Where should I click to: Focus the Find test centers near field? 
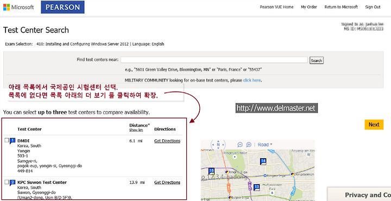(x=214, y=60)
